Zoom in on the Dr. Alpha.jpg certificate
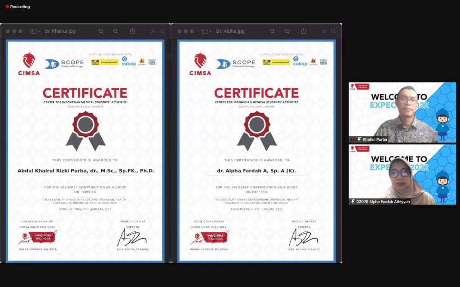The image size is (460, 287). point(287,31)
